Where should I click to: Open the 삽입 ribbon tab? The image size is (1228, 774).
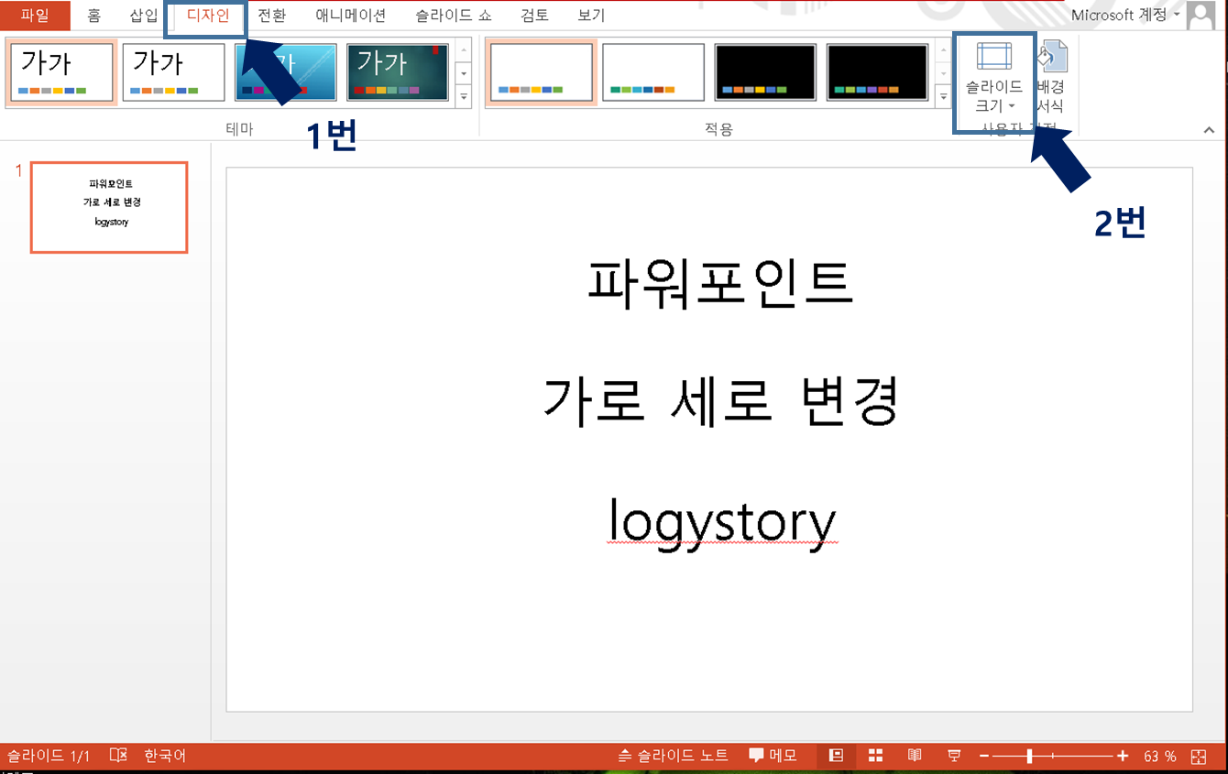143,16
